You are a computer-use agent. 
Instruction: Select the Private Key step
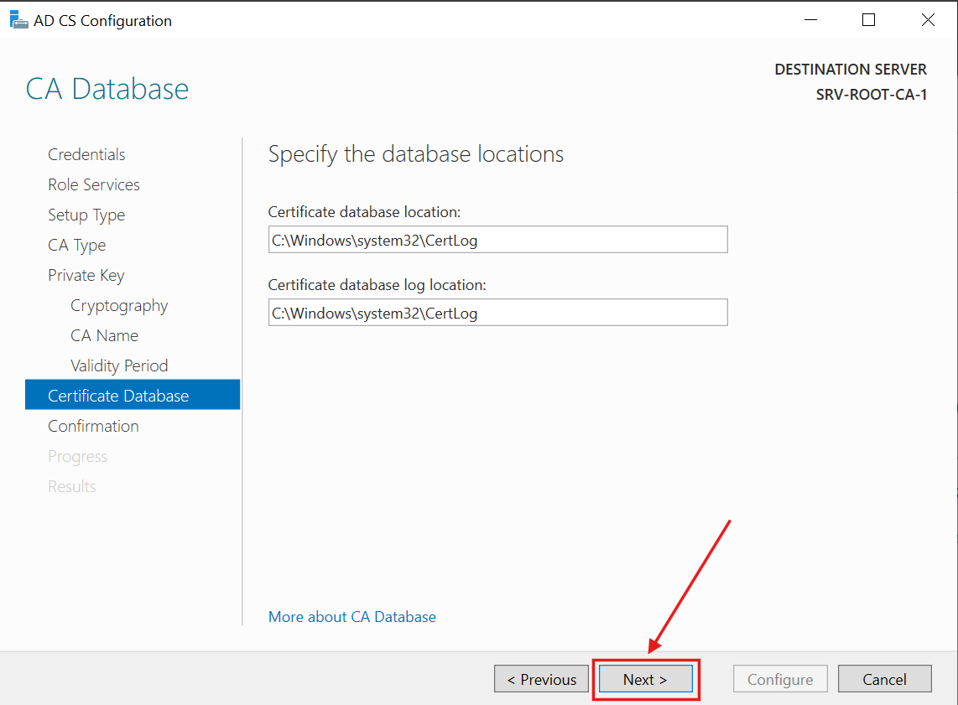tap(86, 275)
